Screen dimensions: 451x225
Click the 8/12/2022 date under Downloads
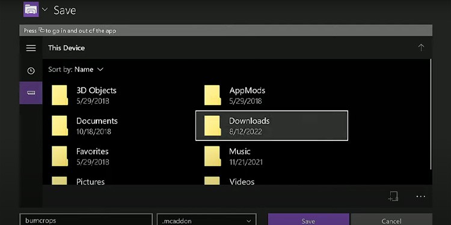point(245,132)
